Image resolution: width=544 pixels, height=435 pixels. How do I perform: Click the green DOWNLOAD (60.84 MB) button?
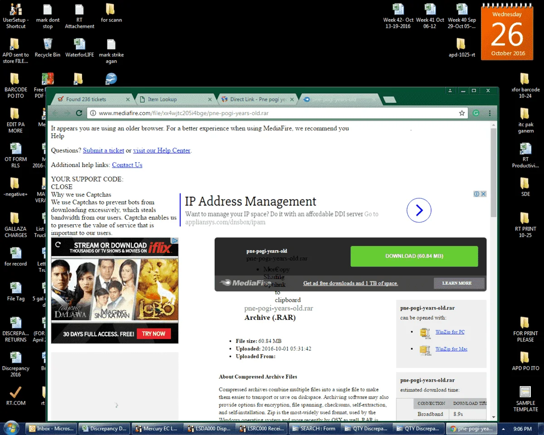(x=414, y=256)
